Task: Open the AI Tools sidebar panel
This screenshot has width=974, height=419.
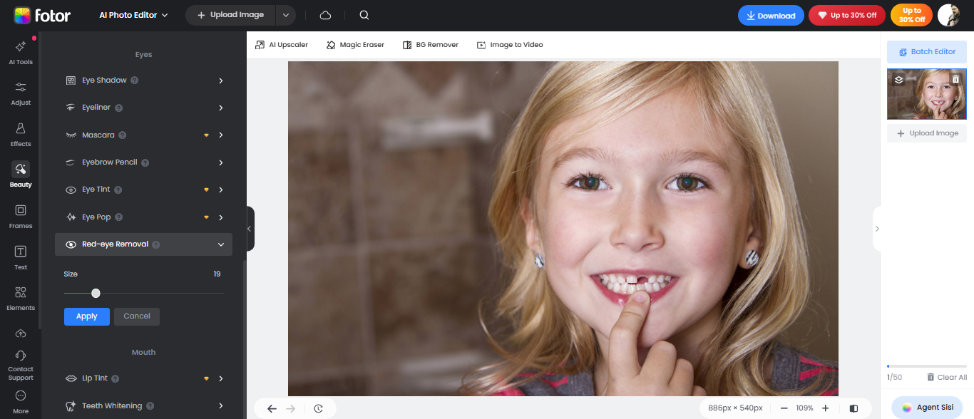Action: 21,53
